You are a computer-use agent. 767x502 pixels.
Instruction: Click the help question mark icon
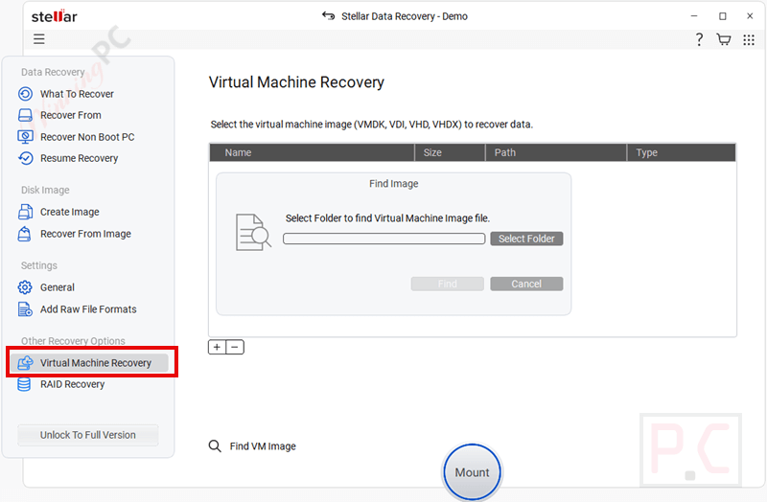click(699, 39)
